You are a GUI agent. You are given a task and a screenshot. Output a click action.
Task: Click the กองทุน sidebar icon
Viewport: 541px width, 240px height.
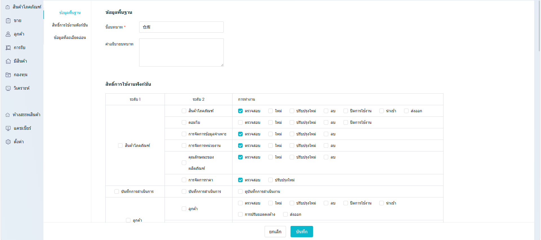[8, 75]
